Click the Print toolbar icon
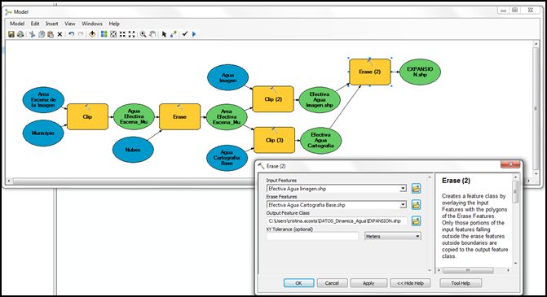 click(x=20, y=34)
